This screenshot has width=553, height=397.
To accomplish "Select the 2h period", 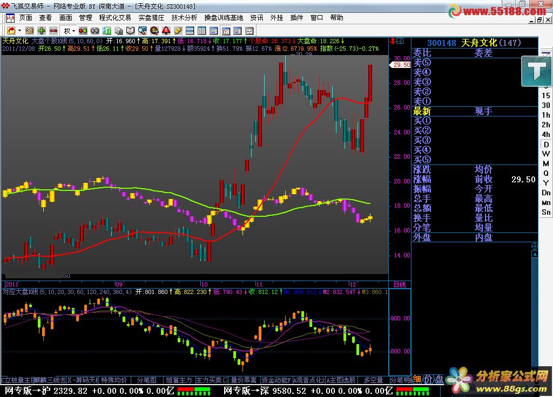I will tap(545, 125).
